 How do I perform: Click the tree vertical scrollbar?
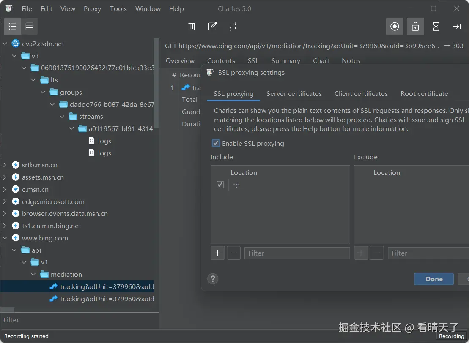point(156,83)
